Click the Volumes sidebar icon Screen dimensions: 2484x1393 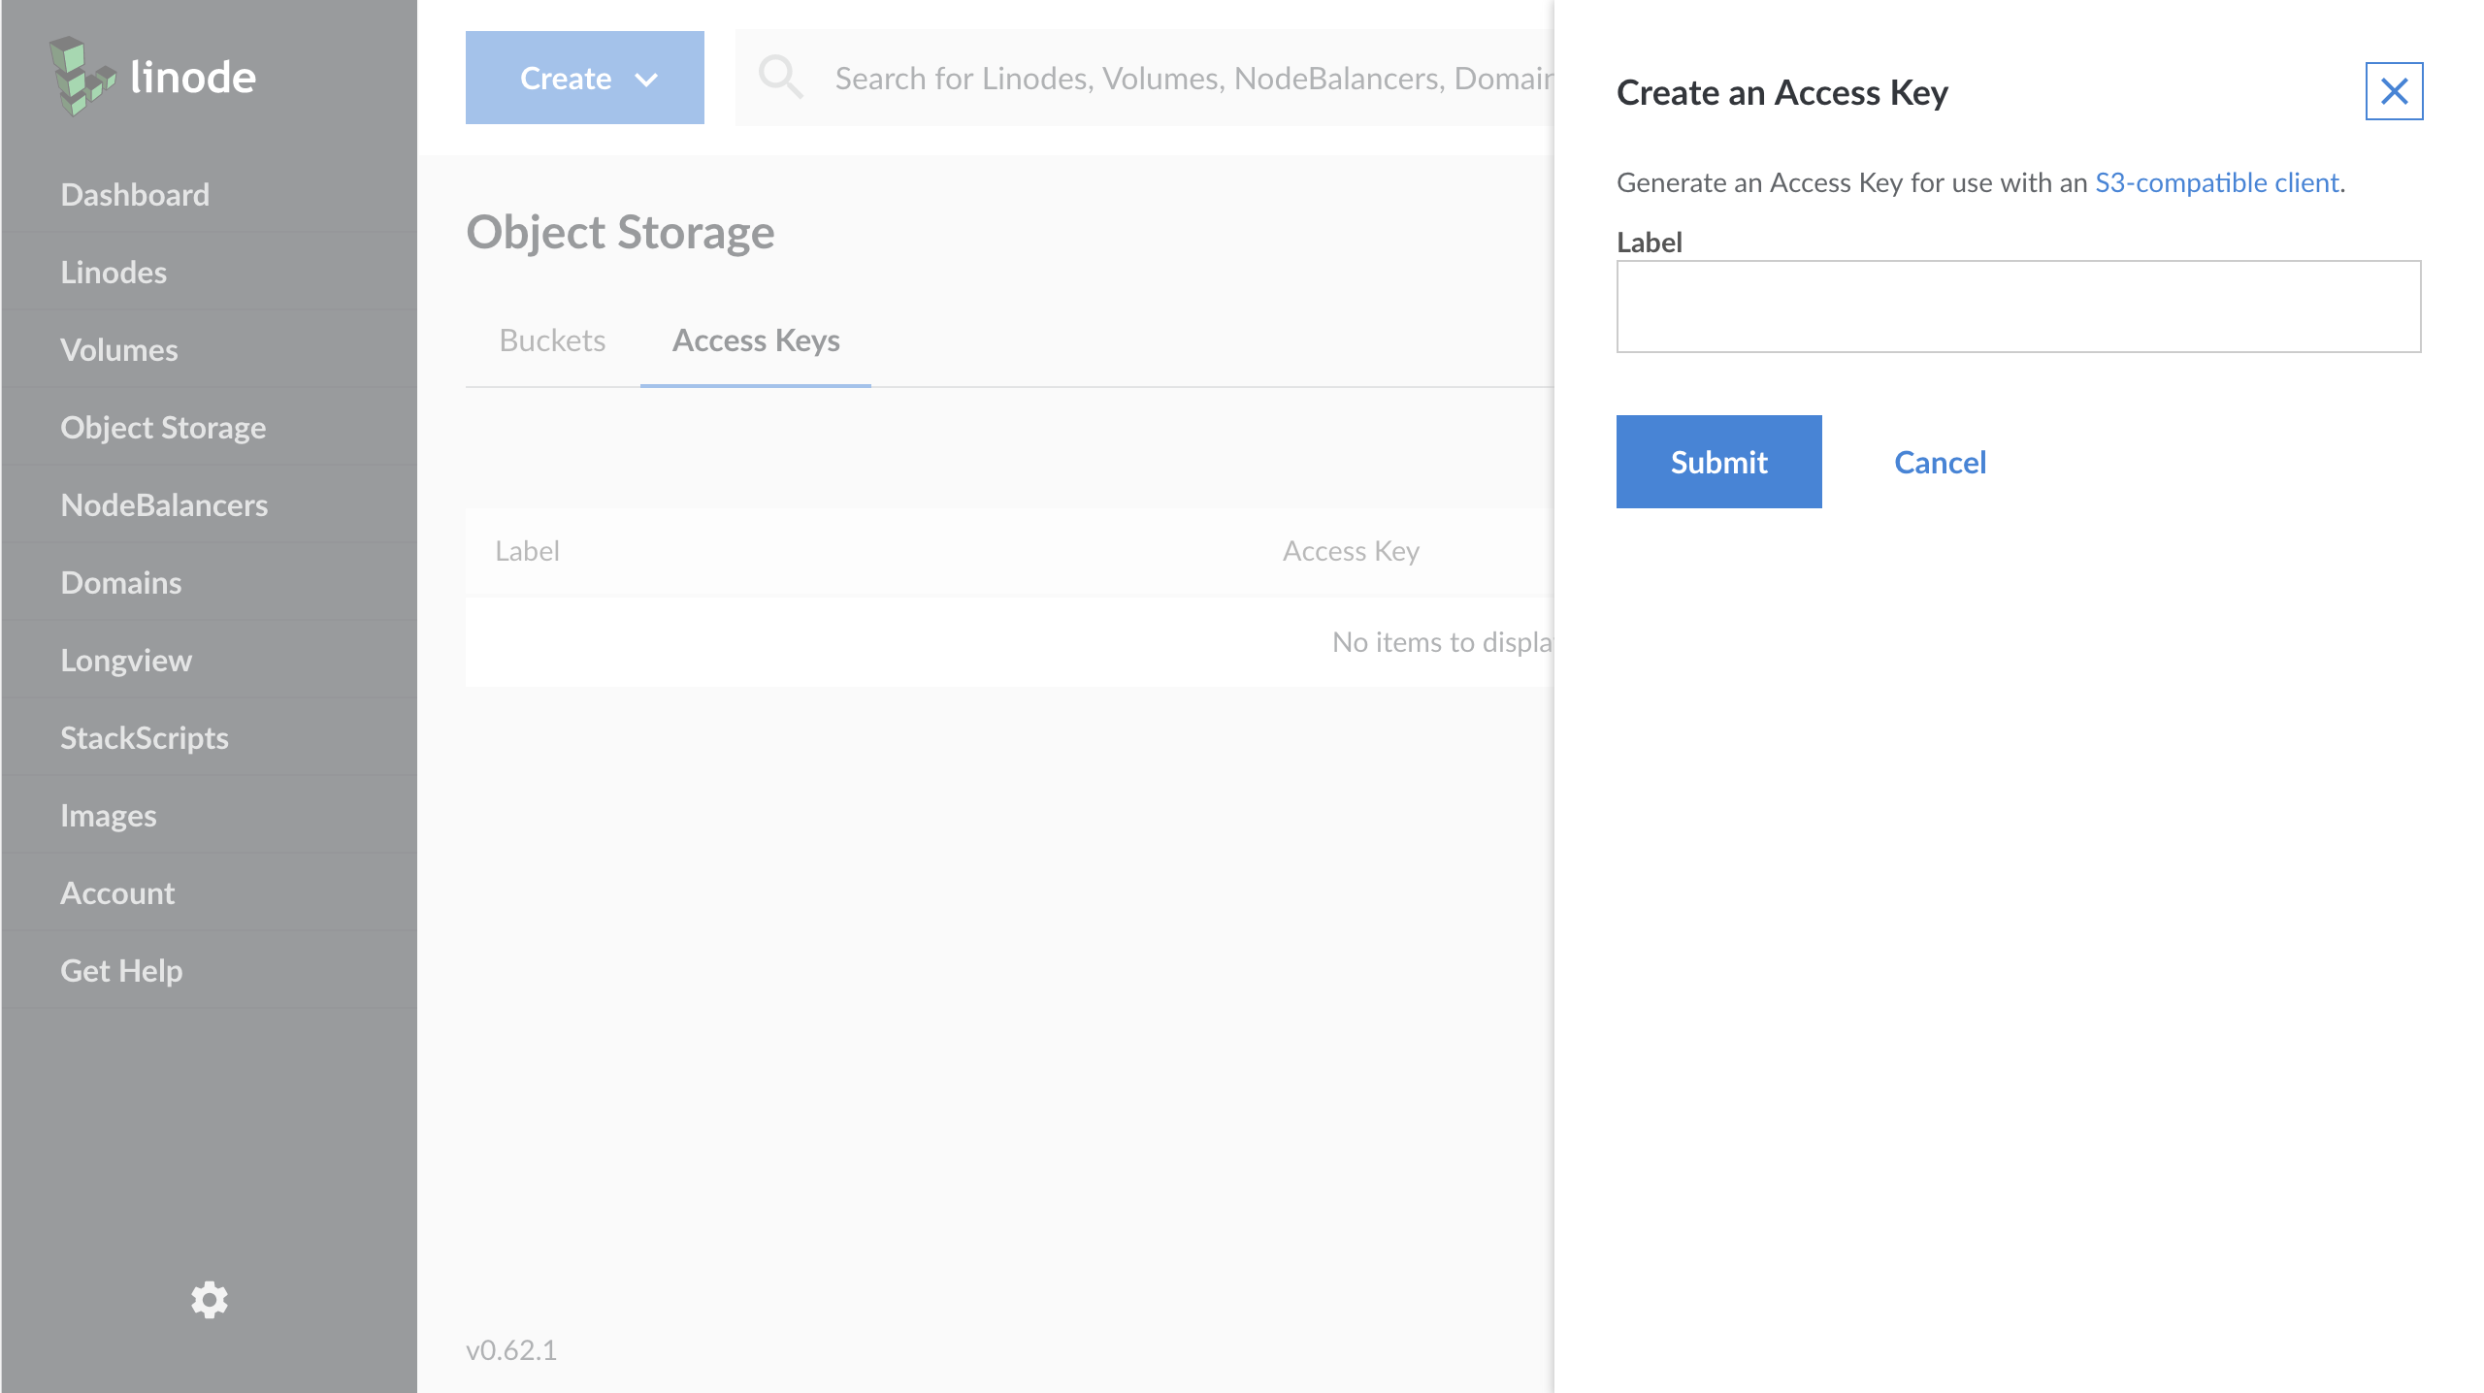[119, 349]
